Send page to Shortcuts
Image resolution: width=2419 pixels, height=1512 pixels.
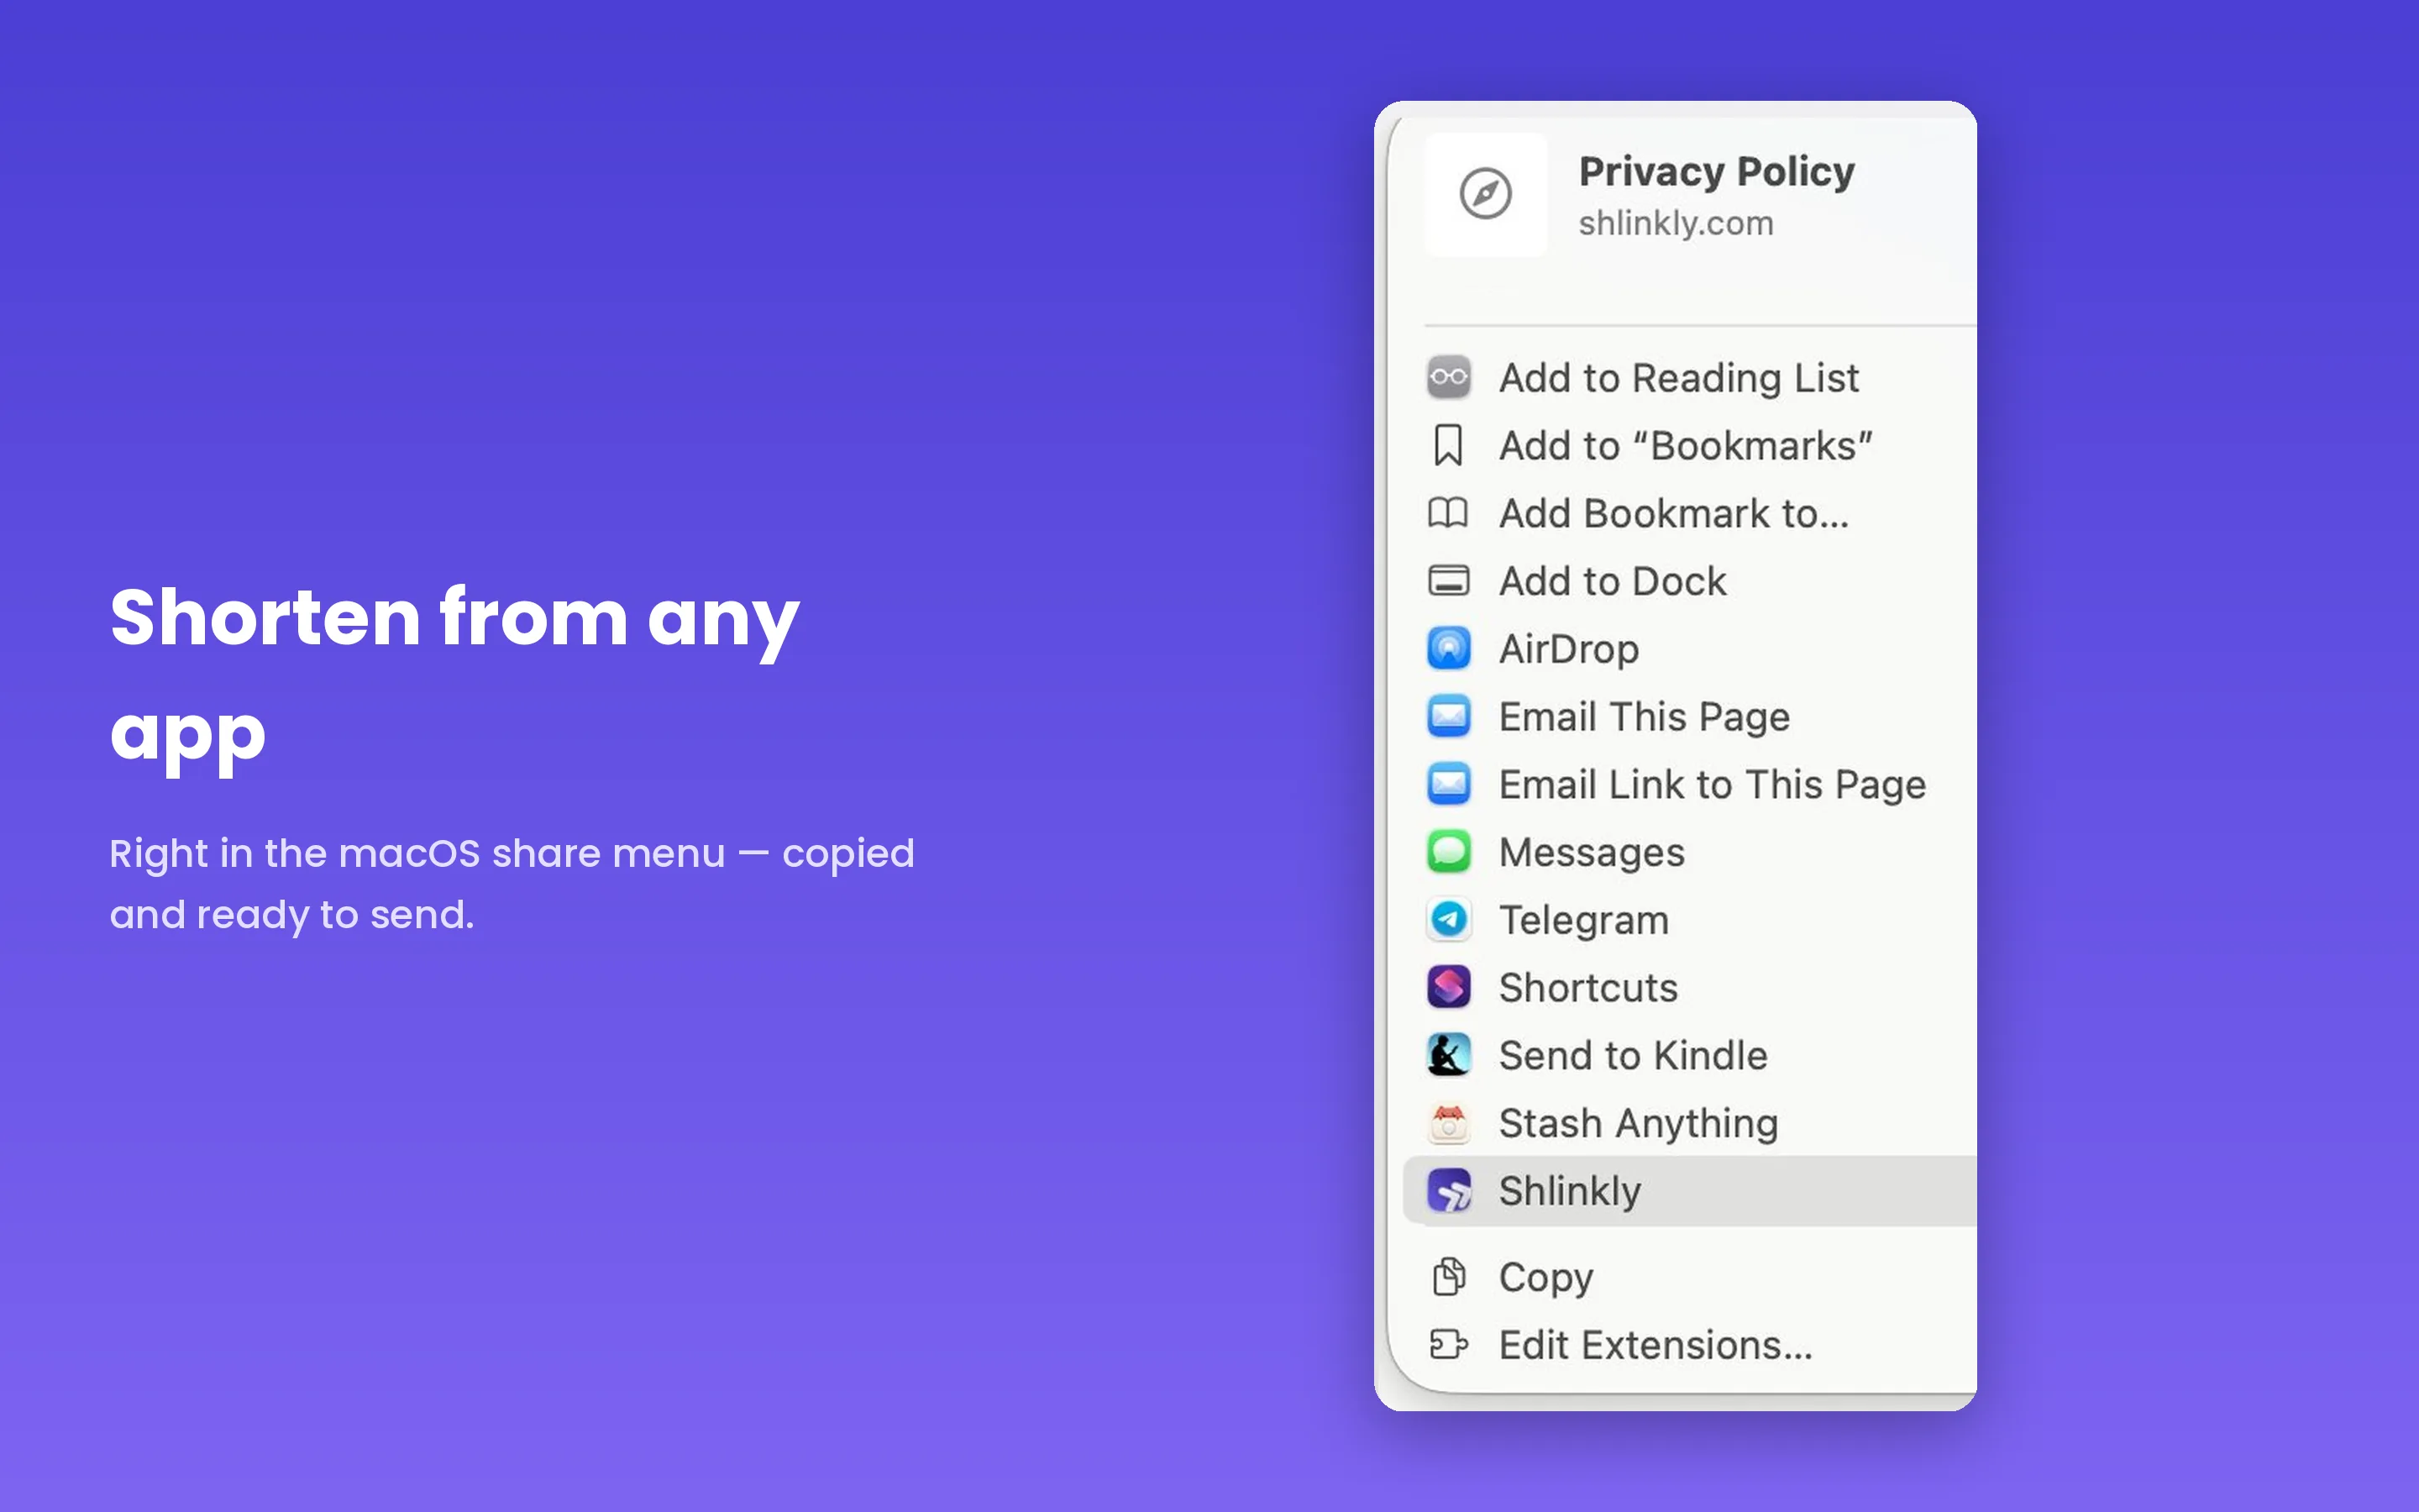coord(1689,988)
